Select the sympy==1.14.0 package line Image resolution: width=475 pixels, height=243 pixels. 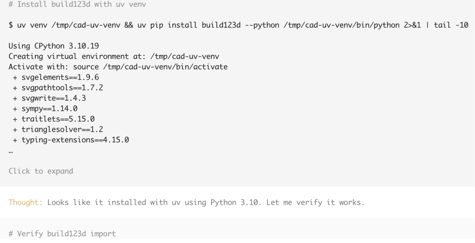45,109
